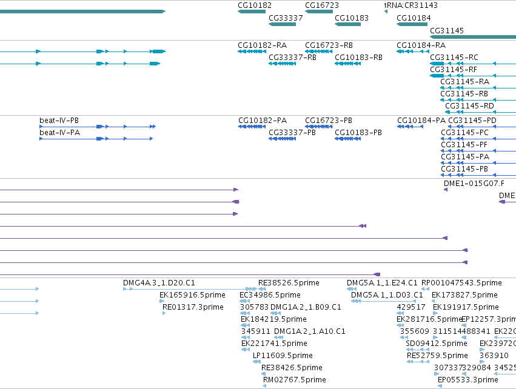Click the tRNA:CR31143 arrow glyph

[386, 12]
